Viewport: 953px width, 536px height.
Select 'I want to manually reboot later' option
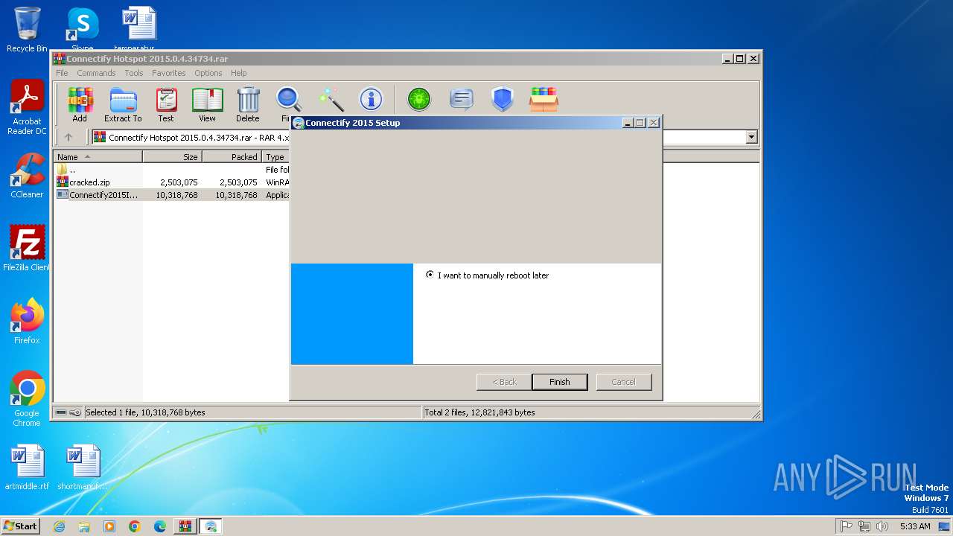click(x=487, y=275)
